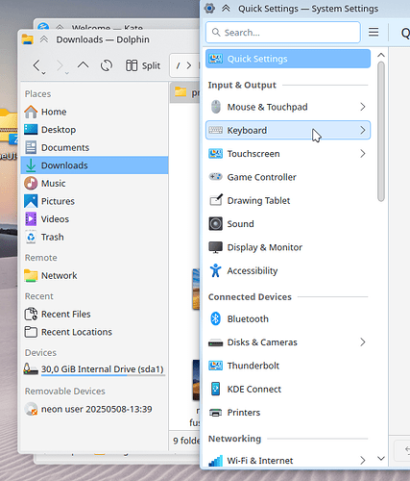Split the Dolphin view
410x481 pixels.
click(143, 65)
